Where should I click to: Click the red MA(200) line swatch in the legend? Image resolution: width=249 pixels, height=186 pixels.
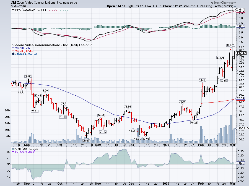pyautogui.click(x=13, y=51)
